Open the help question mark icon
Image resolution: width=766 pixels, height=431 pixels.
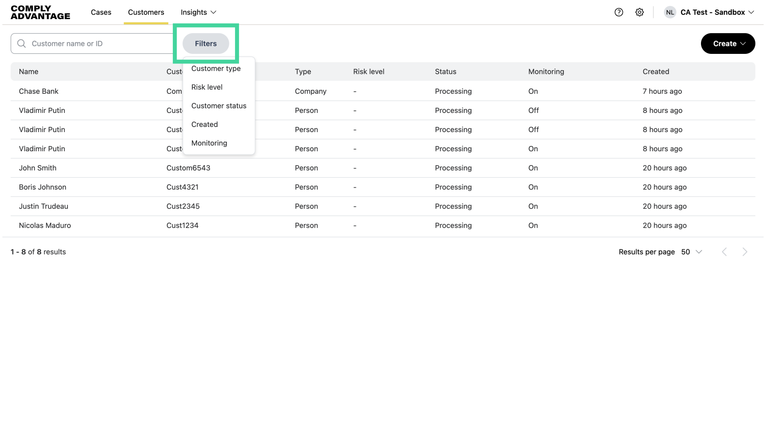[619, 12]
